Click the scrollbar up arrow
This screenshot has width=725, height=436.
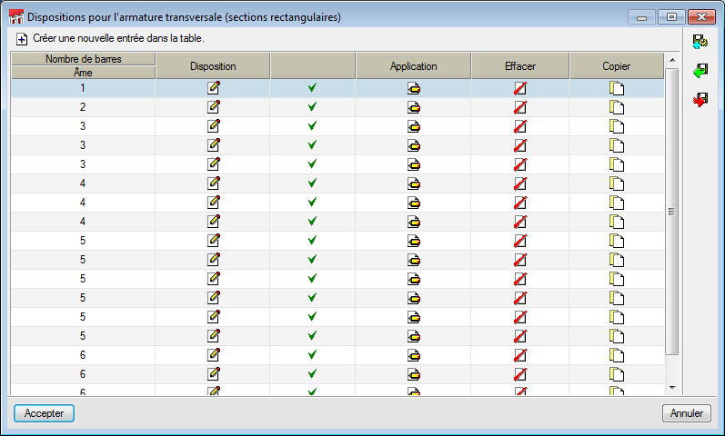click(672, 60)
